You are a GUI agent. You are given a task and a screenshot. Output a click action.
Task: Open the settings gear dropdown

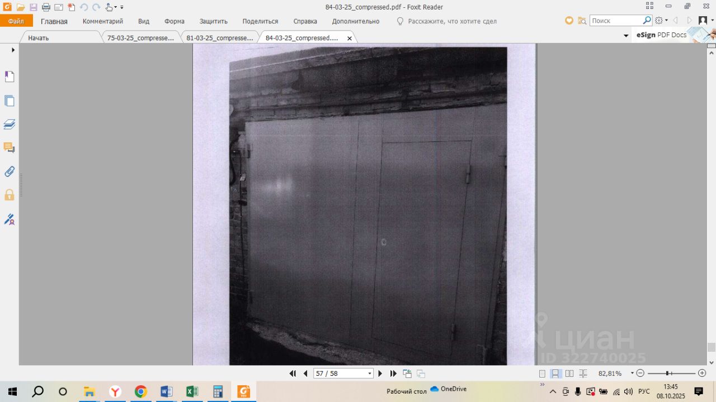661,21
